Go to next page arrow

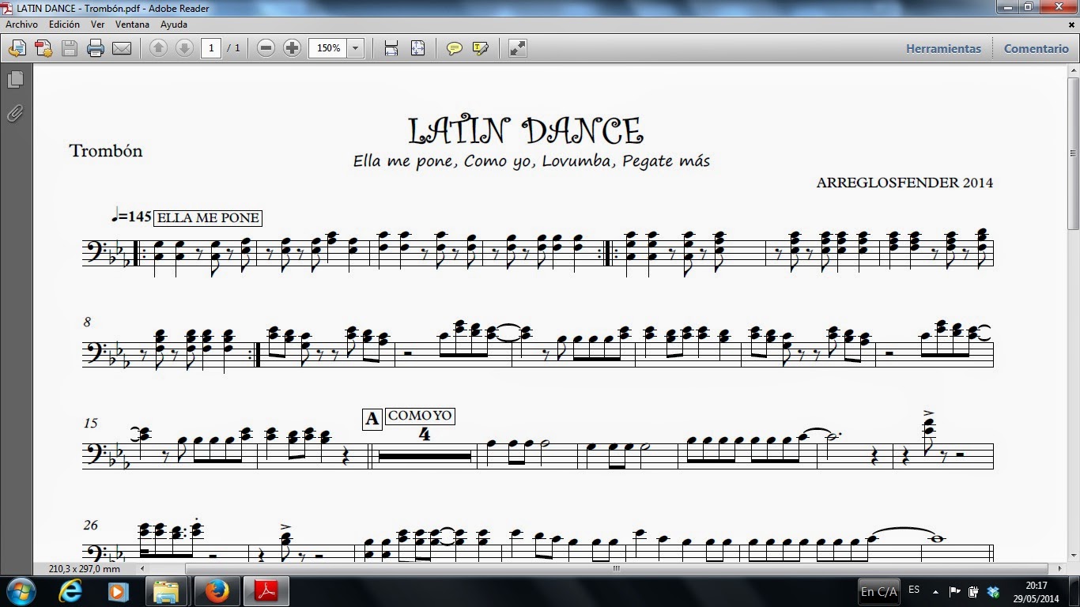pyautogui.click(x=184, y=48)
